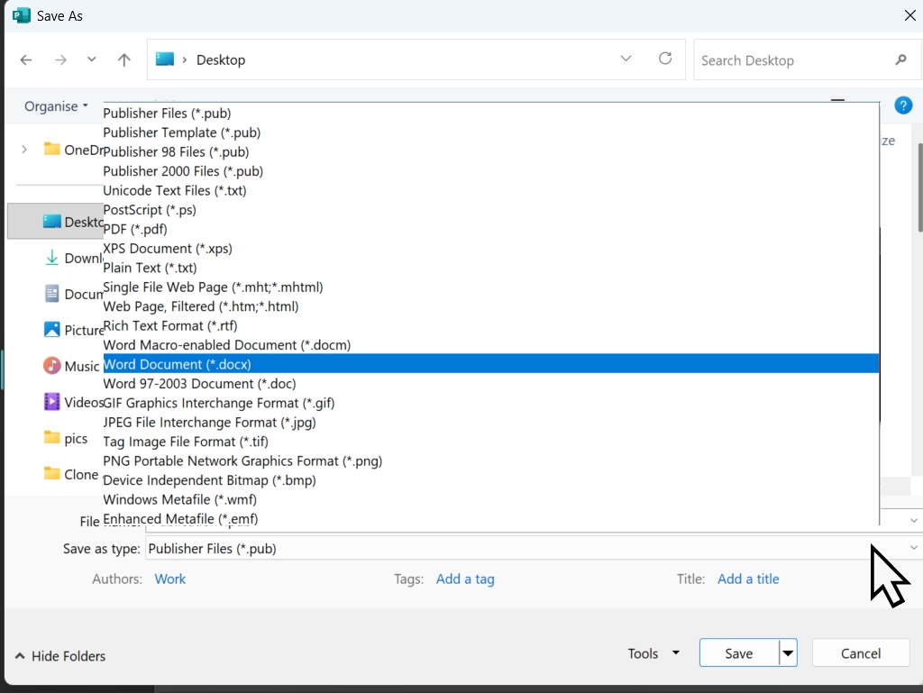Edit the Authors value Work
The image size is (923, 693).
click(170, 579)
